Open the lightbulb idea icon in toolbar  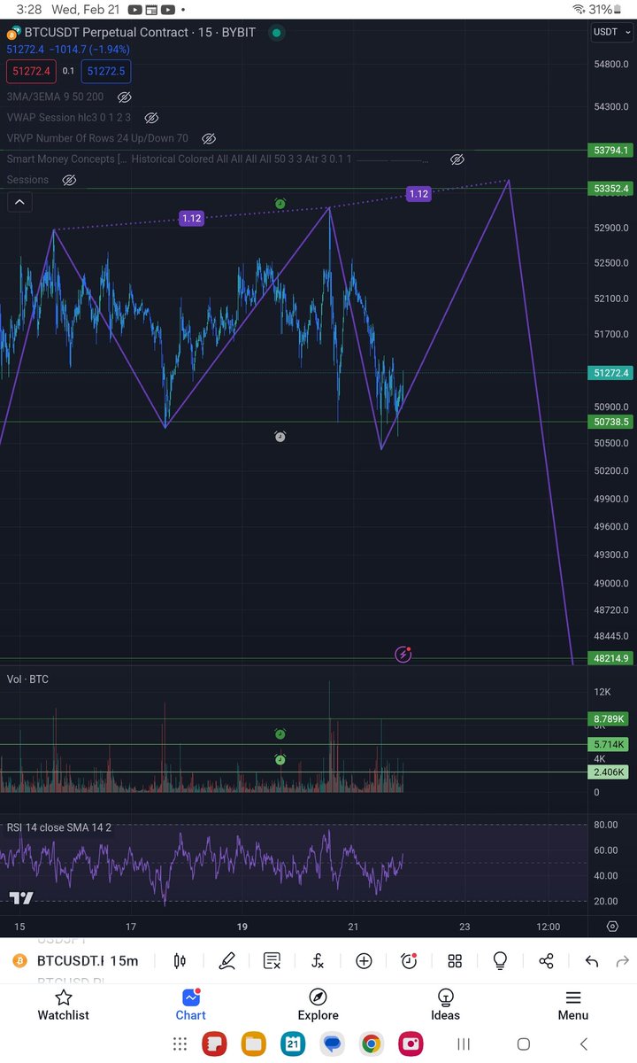click(x=500, y=961)
